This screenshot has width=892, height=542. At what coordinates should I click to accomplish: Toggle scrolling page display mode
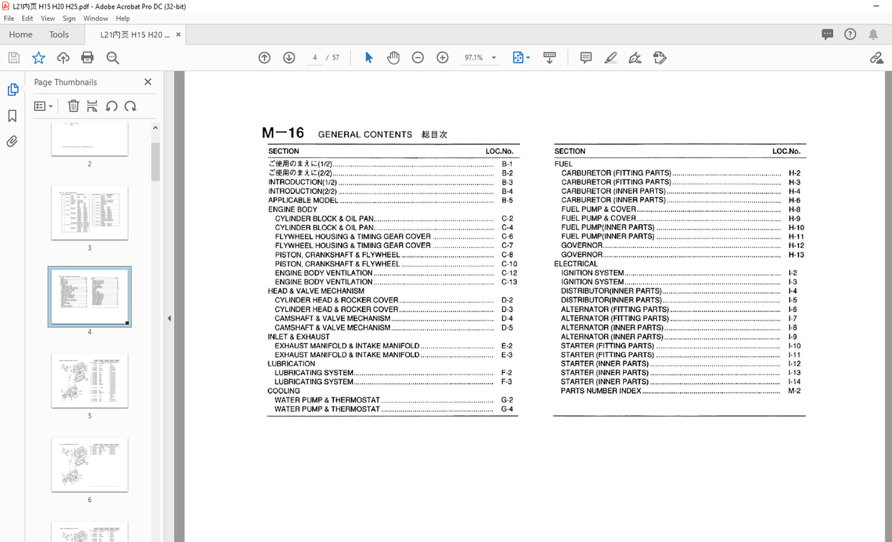coord(550,58)
